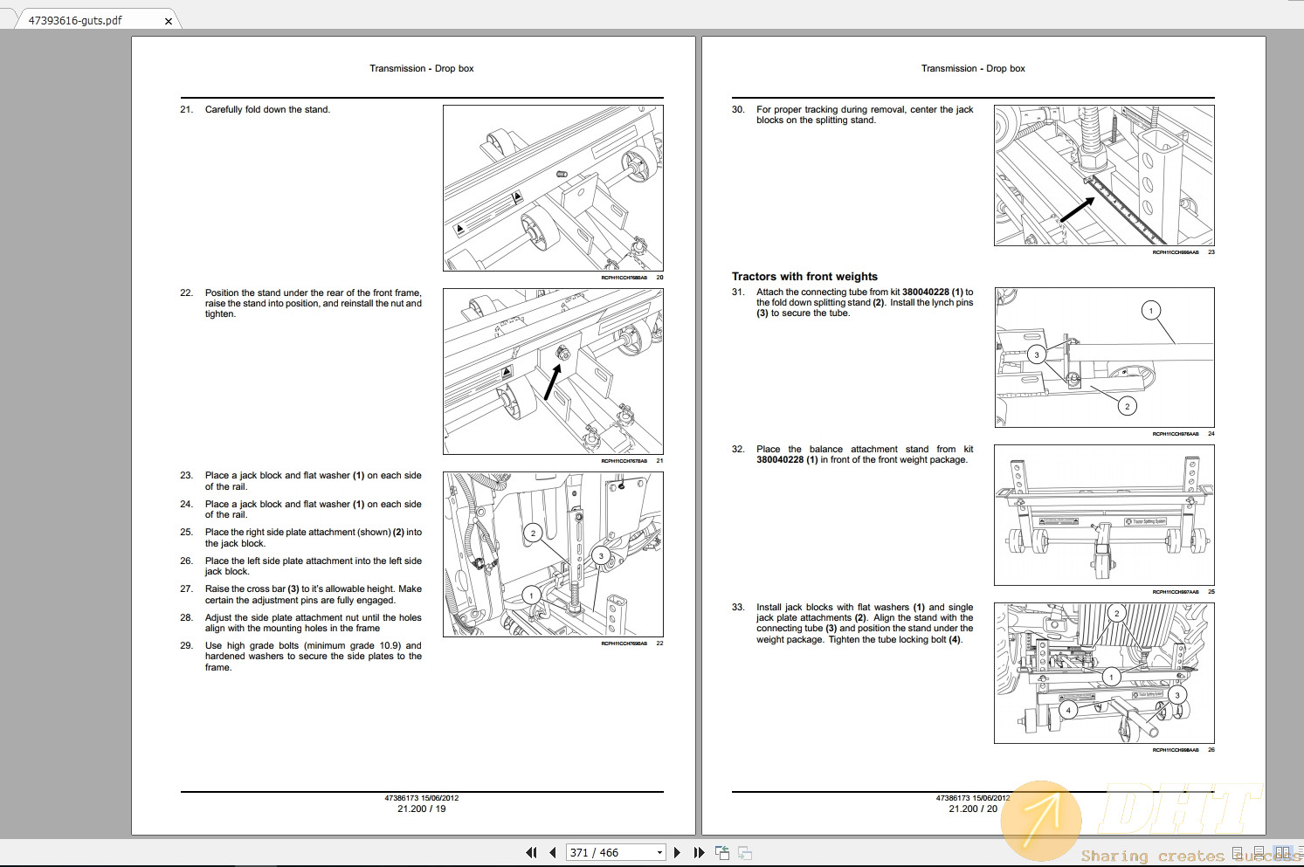Screen dimensions: 1304x867
Task: Click the connecting tube diagram, figure 24
Action: coord(1104,357)
